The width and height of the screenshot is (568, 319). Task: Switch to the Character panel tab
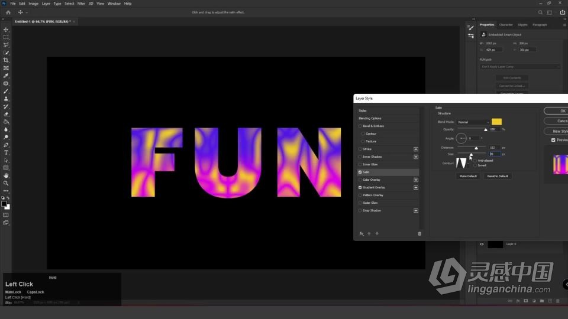506,25
